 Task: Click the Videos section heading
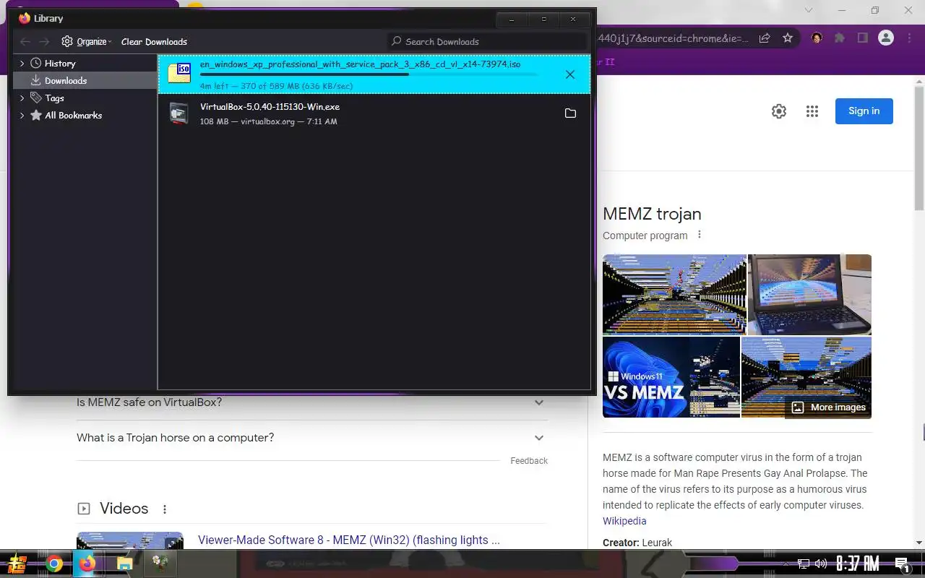click(124, 509)
